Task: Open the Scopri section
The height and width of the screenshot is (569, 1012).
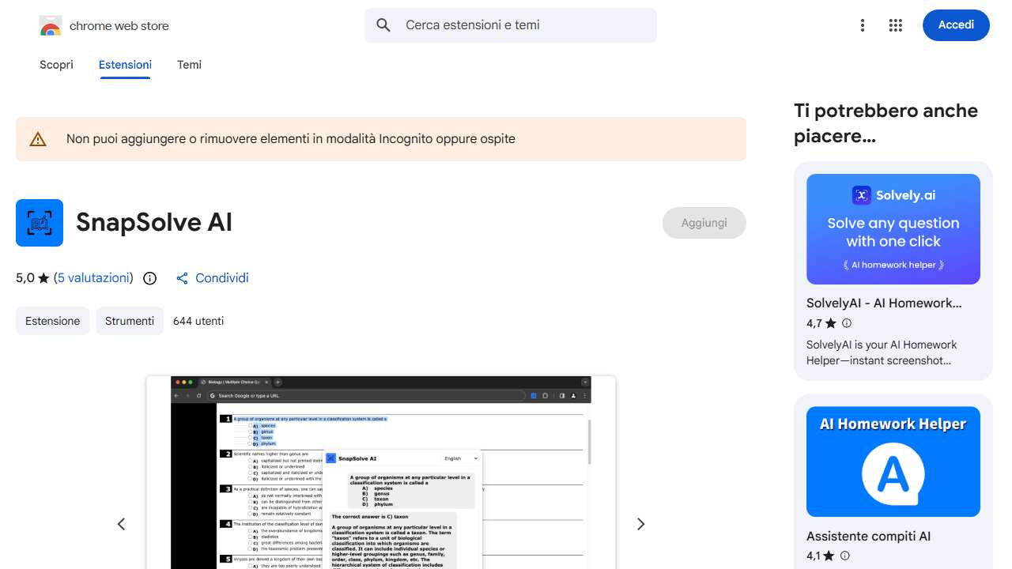Action: pyautogui.click(x=56, y=65)
